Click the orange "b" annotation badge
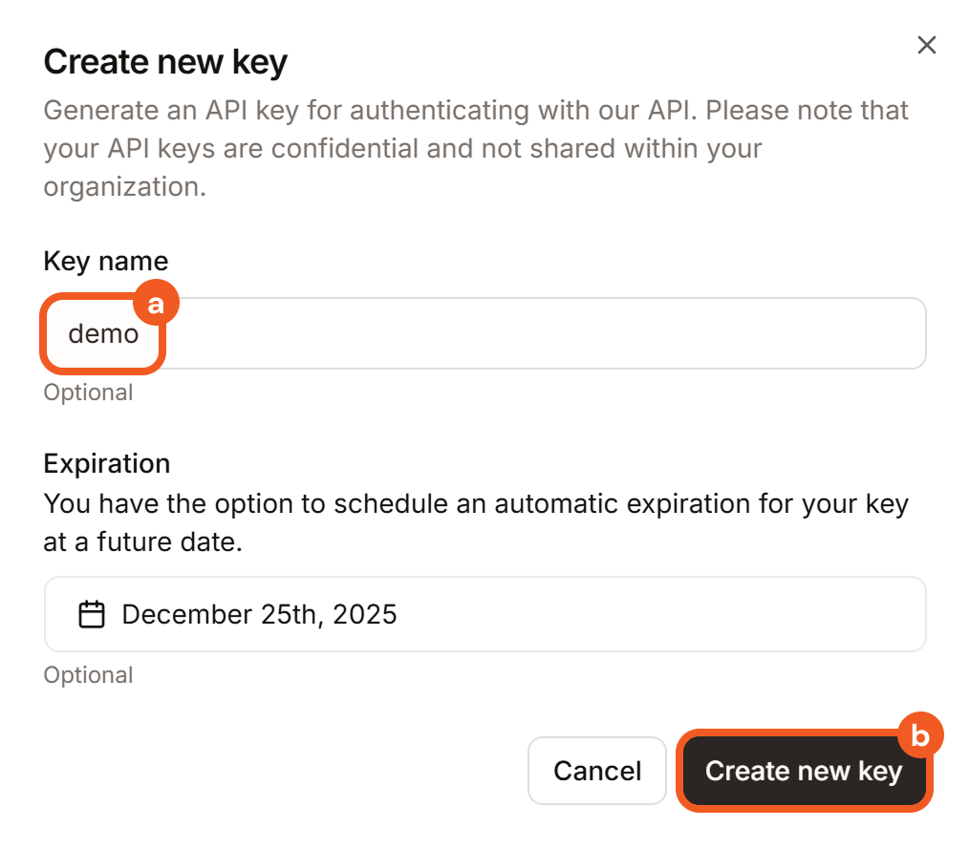This screenshot has height=849, width=969. (x=920, y=735)
